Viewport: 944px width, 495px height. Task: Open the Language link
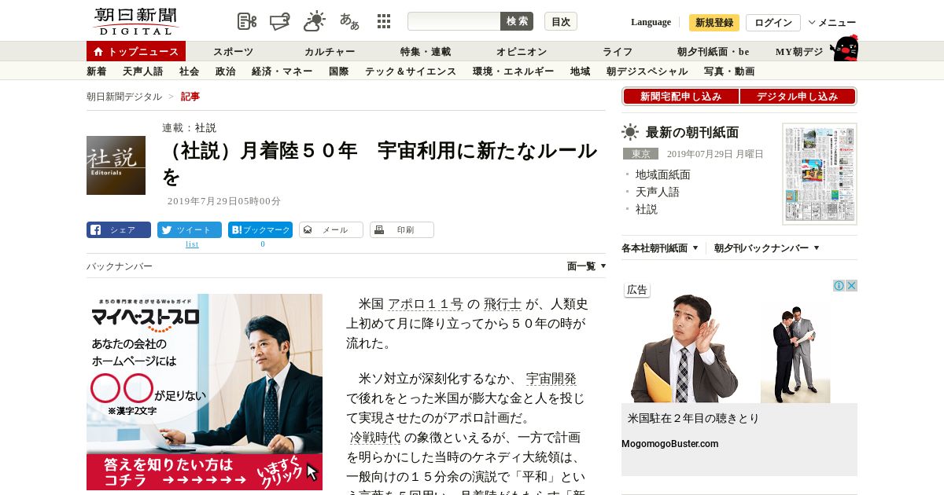651,22
